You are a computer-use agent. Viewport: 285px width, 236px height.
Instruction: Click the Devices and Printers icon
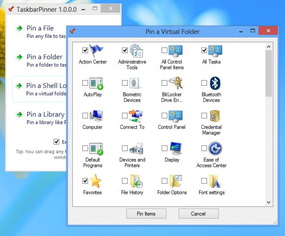pos(136,148)
